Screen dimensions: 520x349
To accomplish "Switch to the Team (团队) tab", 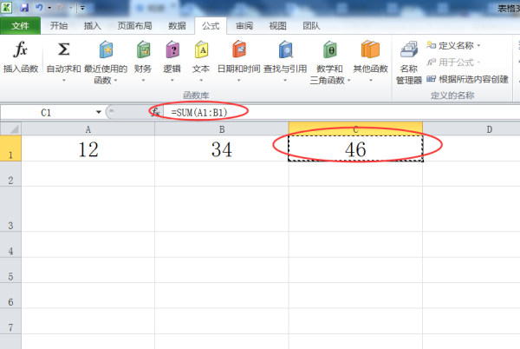I will coord(311,26).
